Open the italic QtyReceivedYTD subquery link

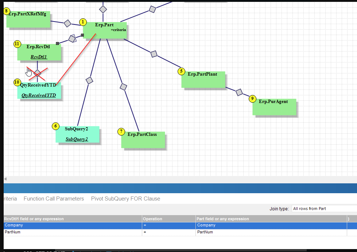[39, 95]
